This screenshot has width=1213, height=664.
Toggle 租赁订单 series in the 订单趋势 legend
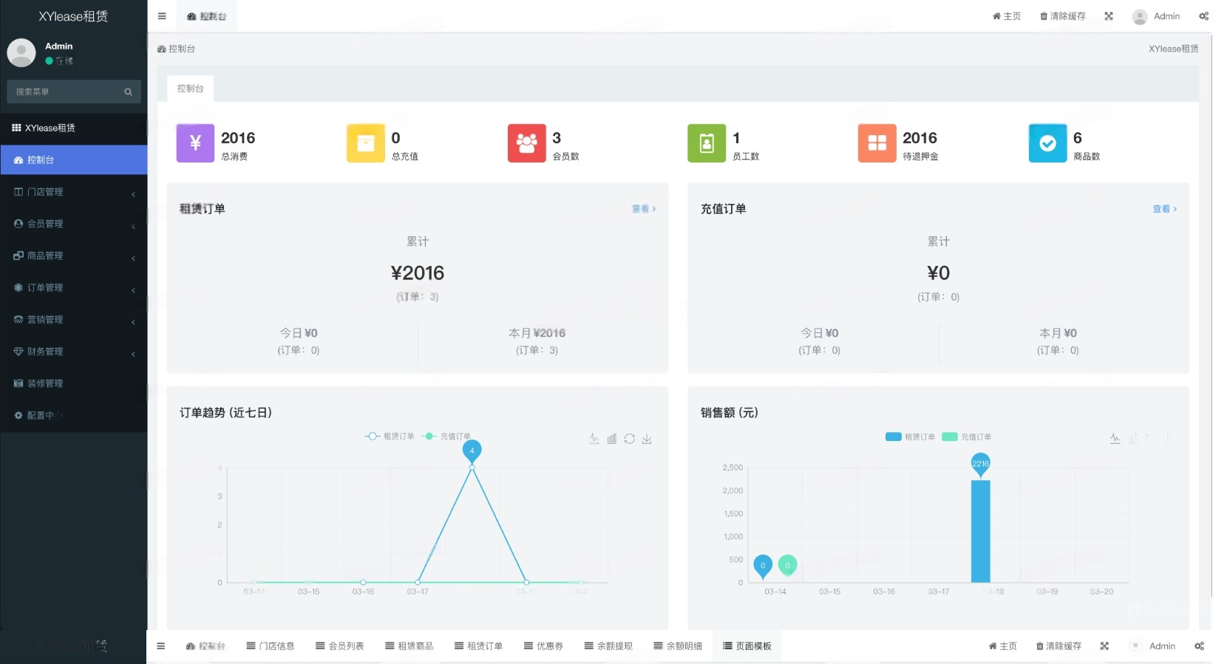pyautogui.click(x=390, y=437)
